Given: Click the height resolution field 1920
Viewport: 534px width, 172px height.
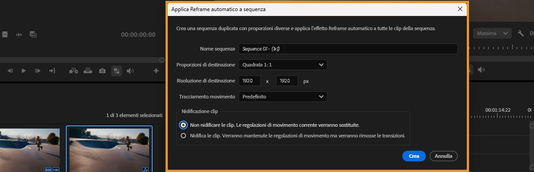Looking at the screenshot, I should (x=287, y=81).
